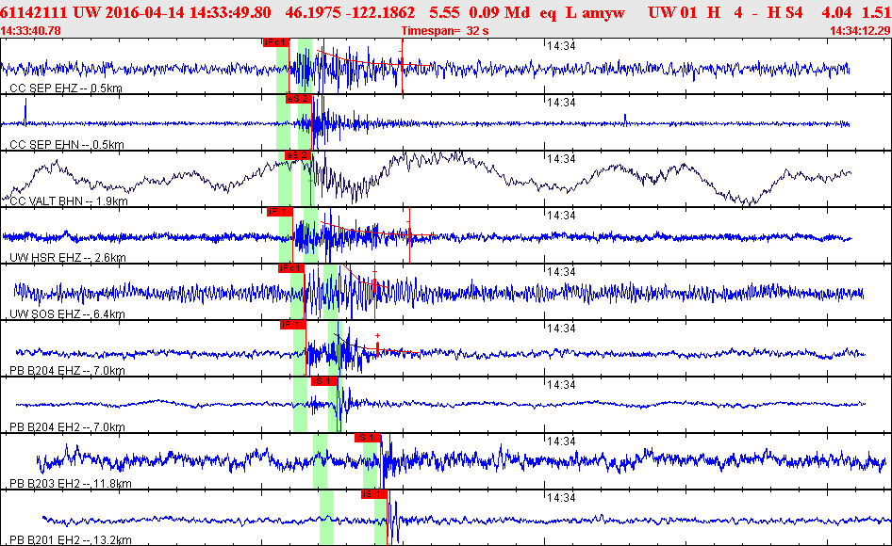Click the 'H S4' text in header
Viewport: 892px width, 546px height.
pos(785,12)
